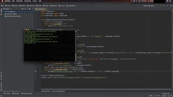Click MyDiscordClient in editor breadcrumb
Image resolution: width=173 pixels, height=97 pixels.
click(x=45, y=91)
